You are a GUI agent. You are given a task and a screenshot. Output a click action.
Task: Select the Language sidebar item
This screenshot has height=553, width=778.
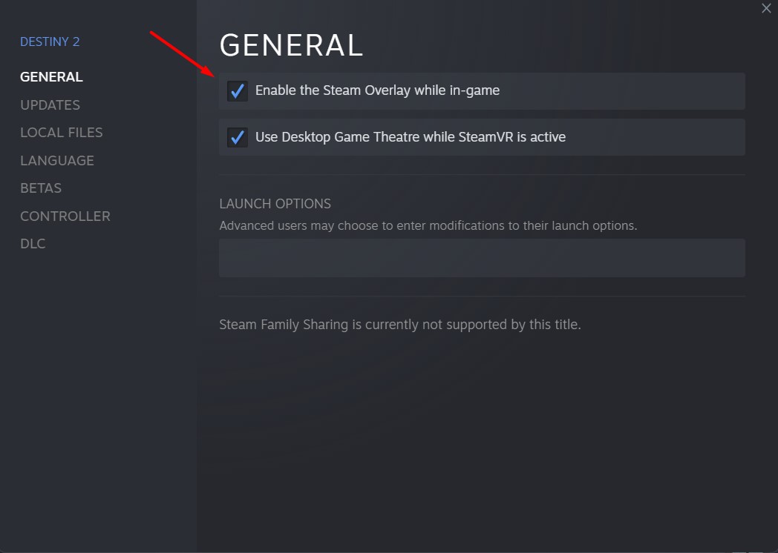tap(56, 161)
